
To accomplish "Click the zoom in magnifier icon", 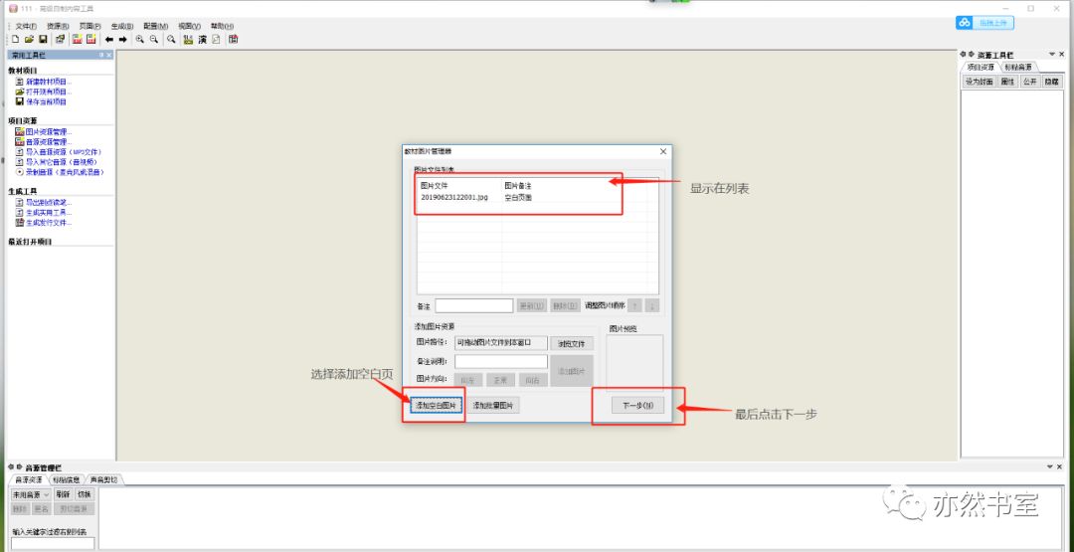I will pyautogui.click(x=140, y=39).
